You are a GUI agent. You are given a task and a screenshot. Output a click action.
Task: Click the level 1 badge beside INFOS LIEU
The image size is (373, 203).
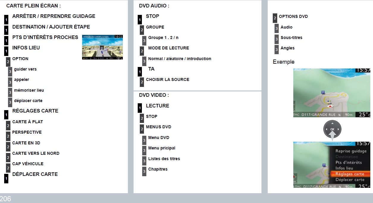[x=6, y=51]
